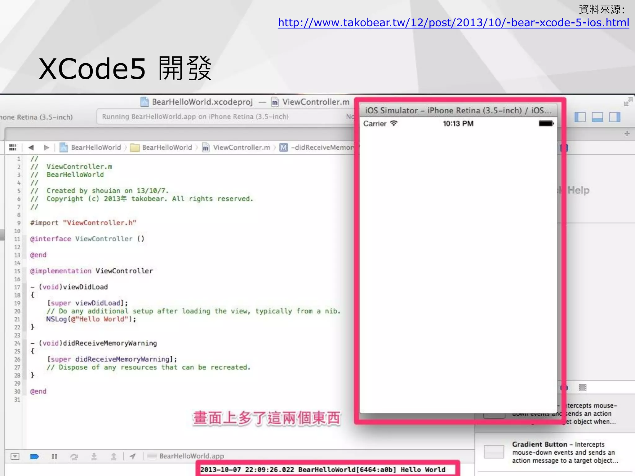Screen dimensions: 635x476
Task: Click the scheme destination iPhone Retina selector
Action: point(36,117)
